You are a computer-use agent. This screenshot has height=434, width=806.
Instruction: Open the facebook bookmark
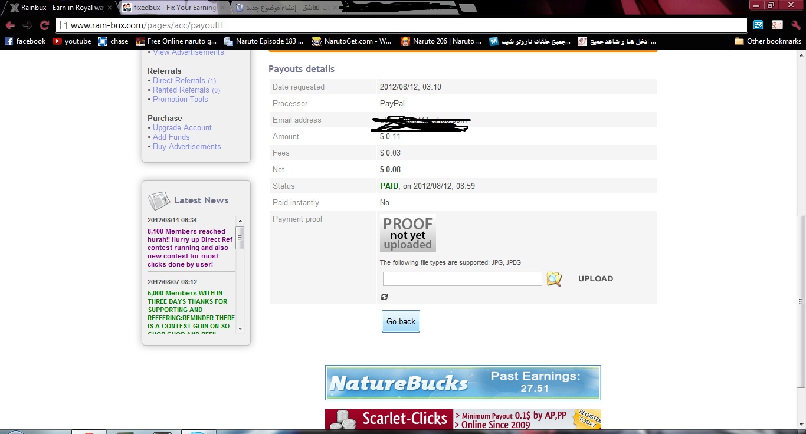pyautogui.click(x=25, y=41)
